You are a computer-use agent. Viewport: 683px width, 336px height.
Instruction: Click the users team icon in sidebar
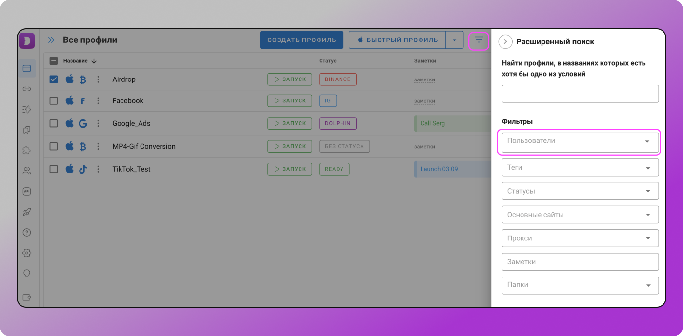click(x=27, y=171)
